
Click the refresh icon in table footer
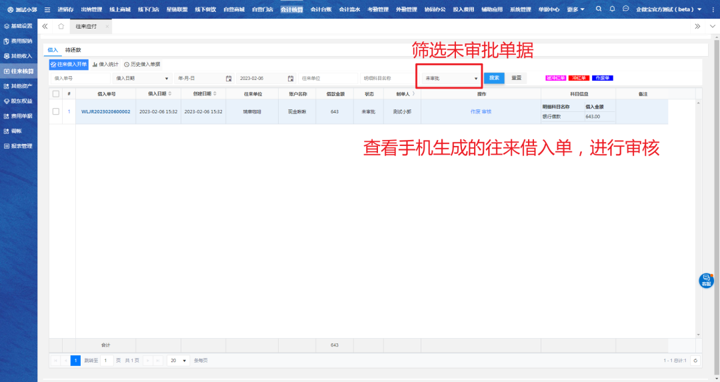click(695, 361)
